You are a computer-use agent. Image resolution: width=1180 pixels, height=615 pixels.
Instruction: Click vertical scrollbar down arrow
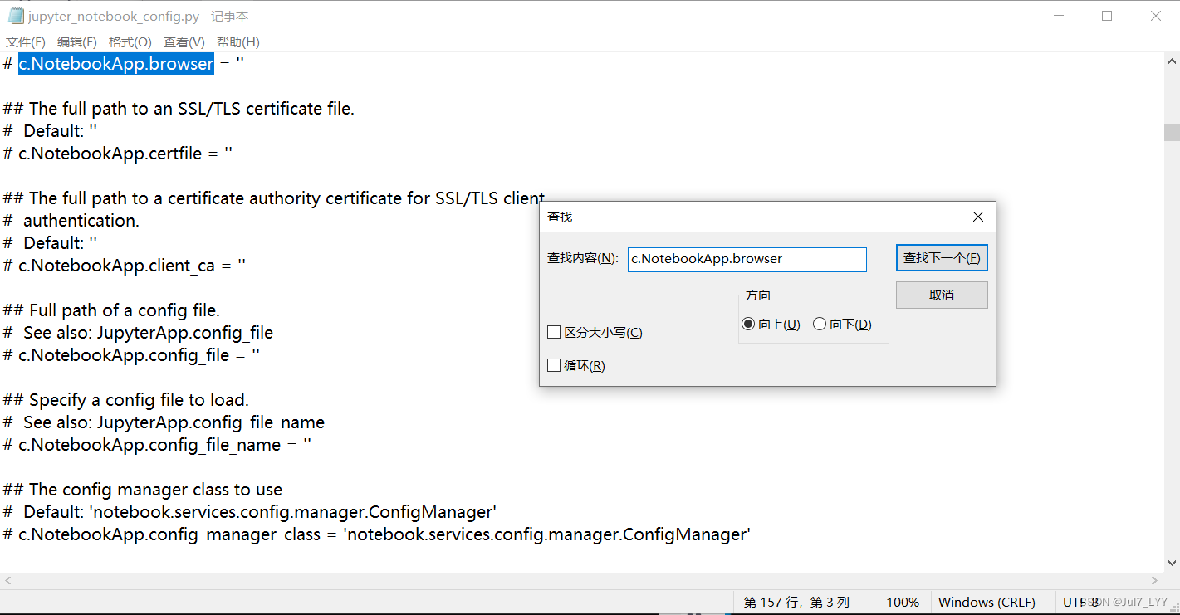pyautogui.click(x=1172, y=564)
